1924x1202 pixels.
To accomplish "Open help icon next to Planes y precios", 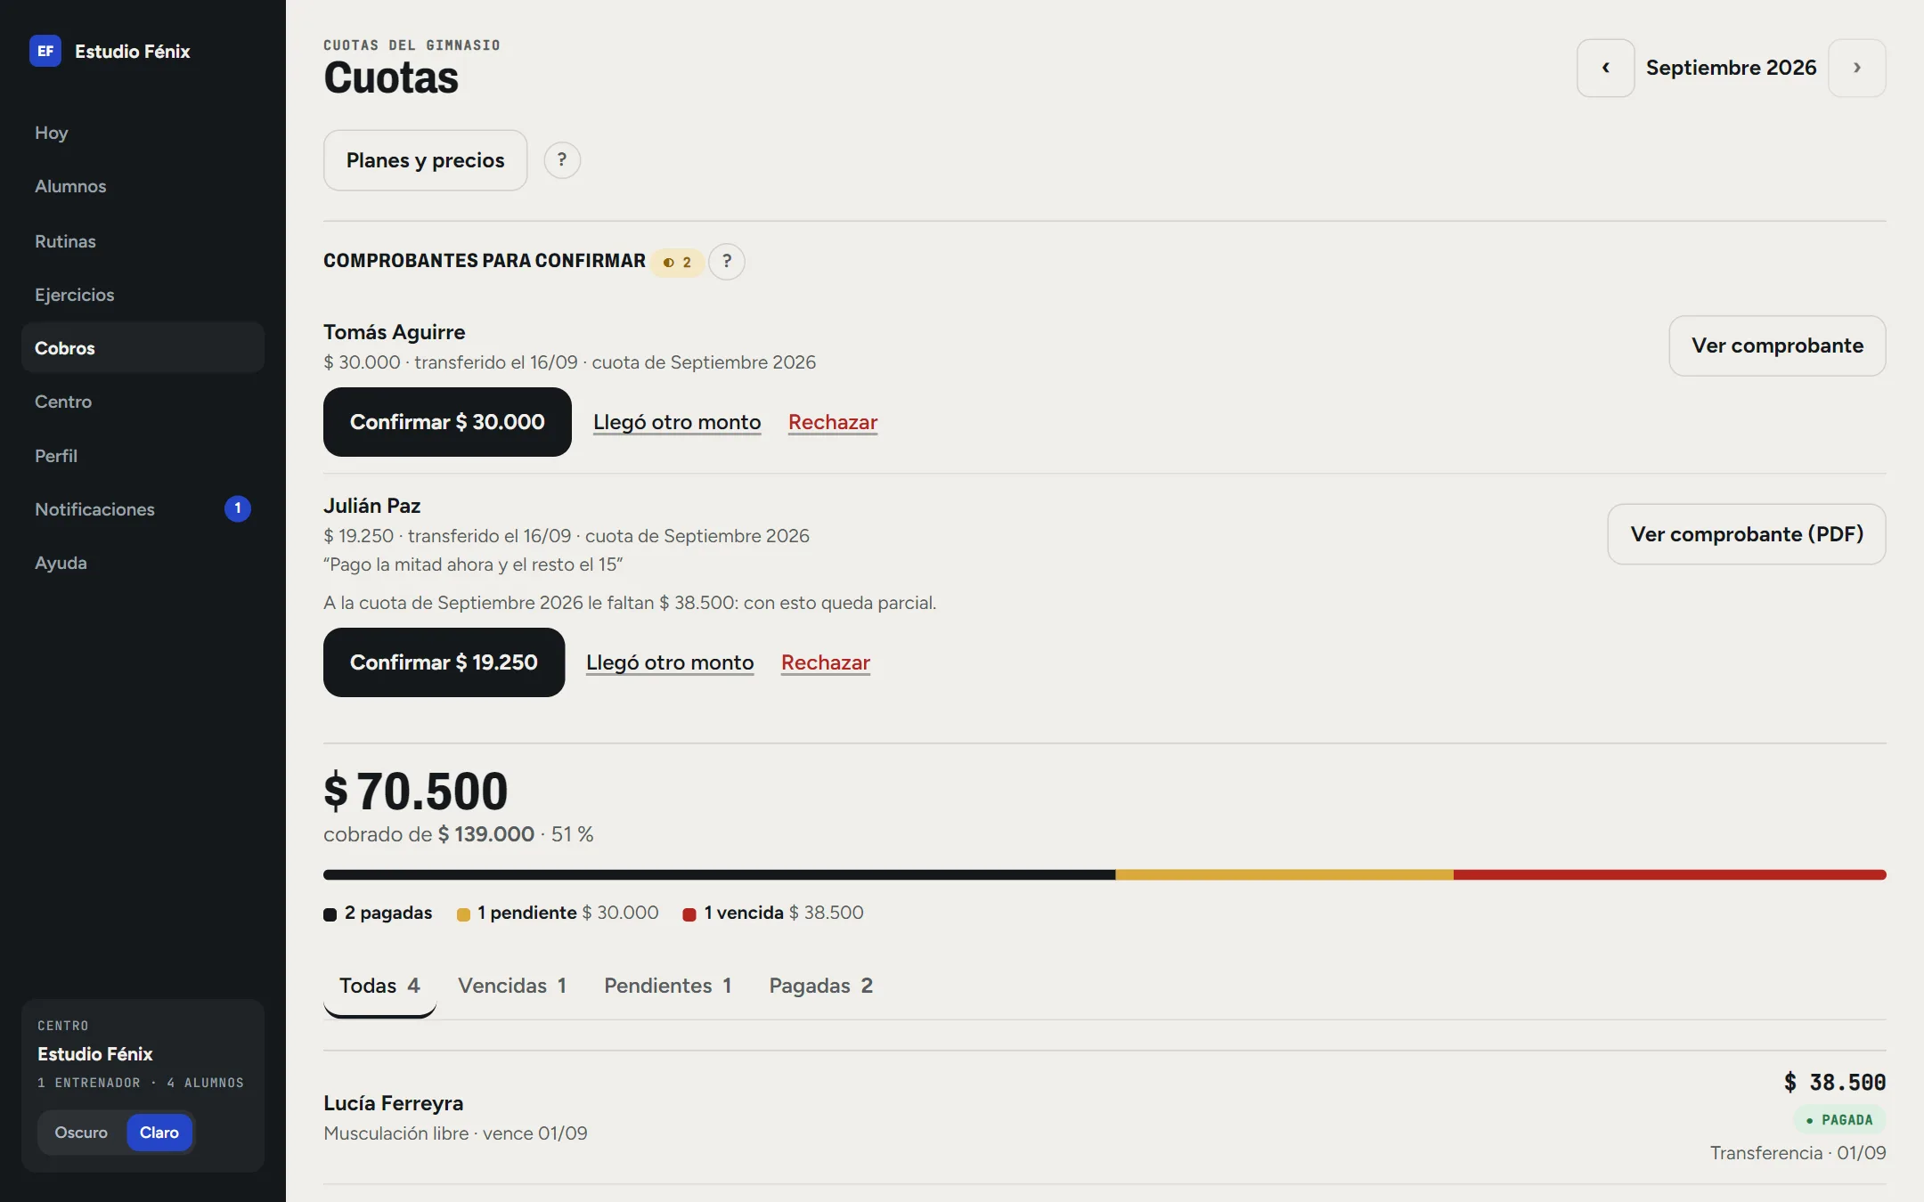I will pos(562,160).
